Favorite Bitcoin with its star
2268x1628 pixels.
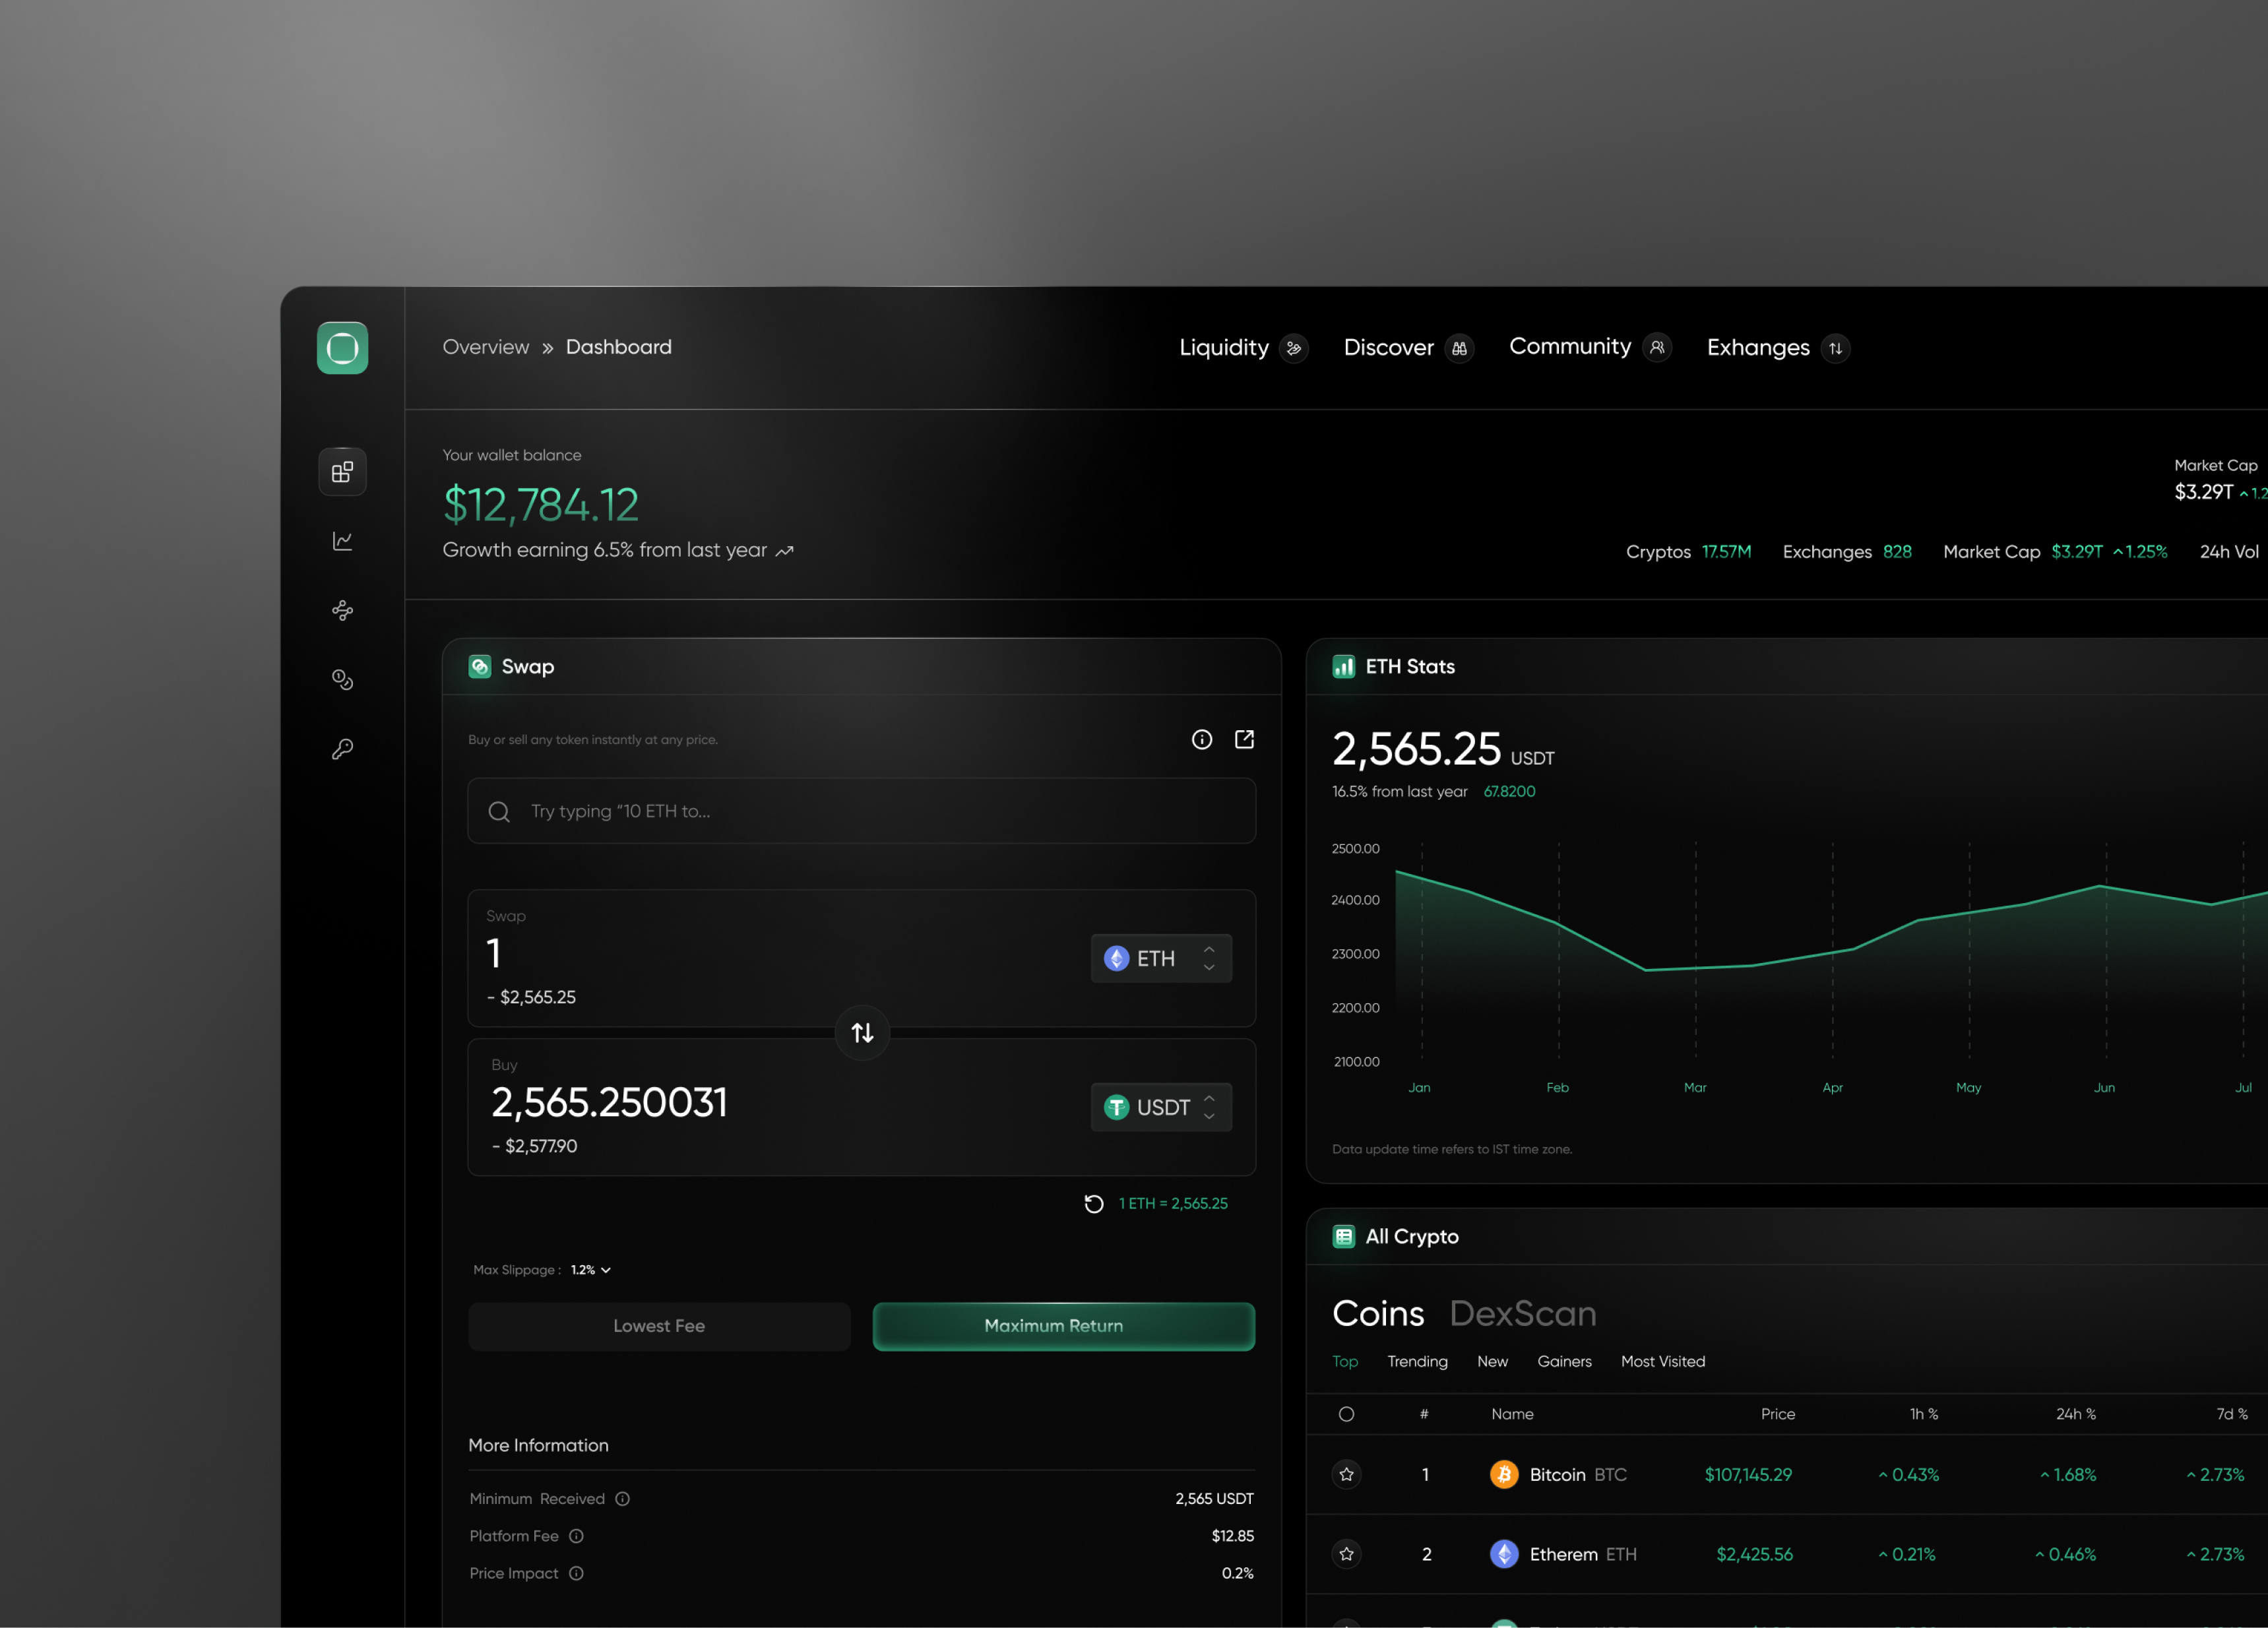(1347, 1474)
